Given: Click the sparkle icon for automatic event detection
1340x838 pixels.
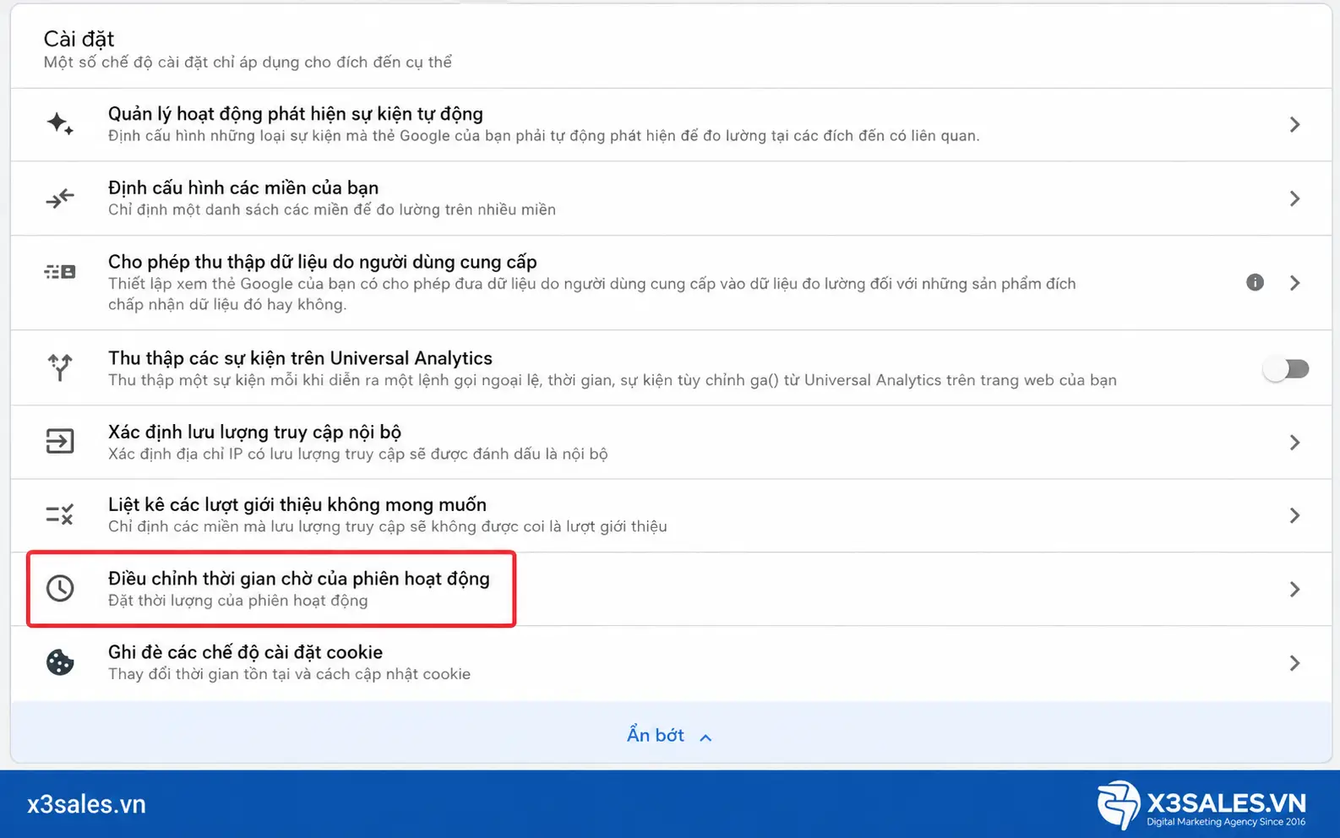Looking at the screenshot, I should click(60, 124).
